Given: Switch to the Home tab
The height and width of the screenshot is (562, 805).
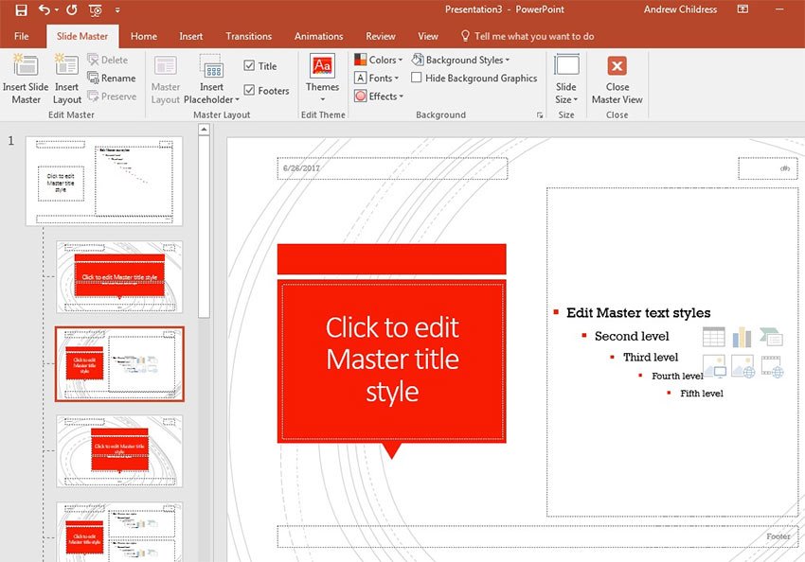Looking at the screenshot, I should 144,36.
